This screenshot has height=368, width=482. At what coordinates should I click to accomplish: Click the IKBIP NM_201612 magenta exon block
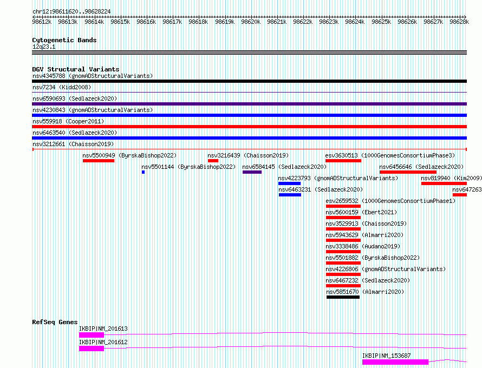pyautogui.click(x=92, y=349)
